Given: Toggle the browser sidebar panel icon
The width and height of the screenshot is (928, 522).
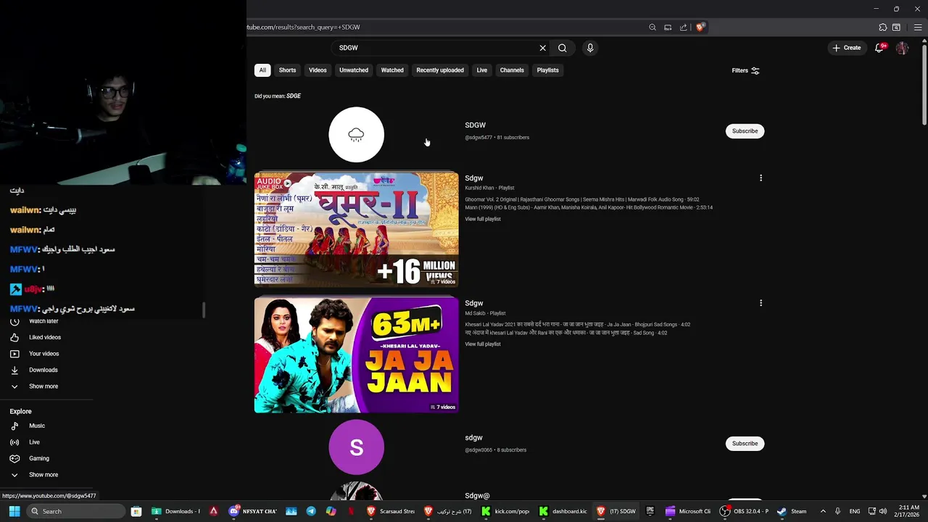Looking at the screenshot, I should tap(897, 28).
